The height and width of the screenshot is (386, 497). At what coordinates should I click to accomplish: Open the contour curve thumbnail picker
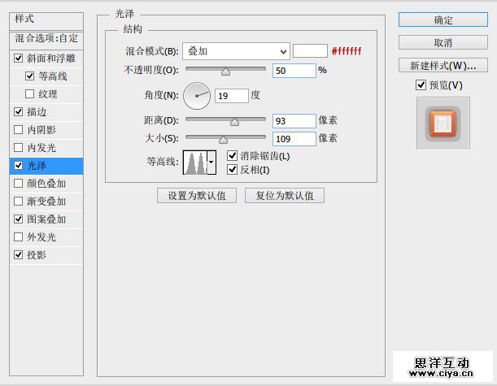(x=194, y=162)
